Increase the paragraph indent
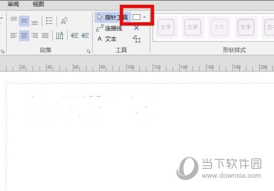 pyautogui.click(x=85, y=36)
